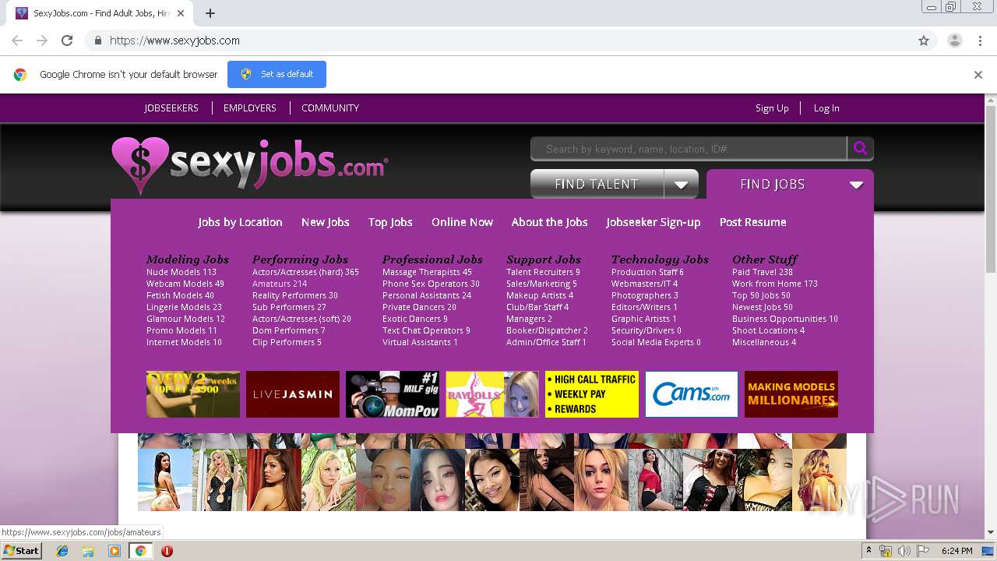This screenshot has width=997, height=561.
Task: Collapse the Find Jobs dropdown arrow
Action: tap(856, 185)
